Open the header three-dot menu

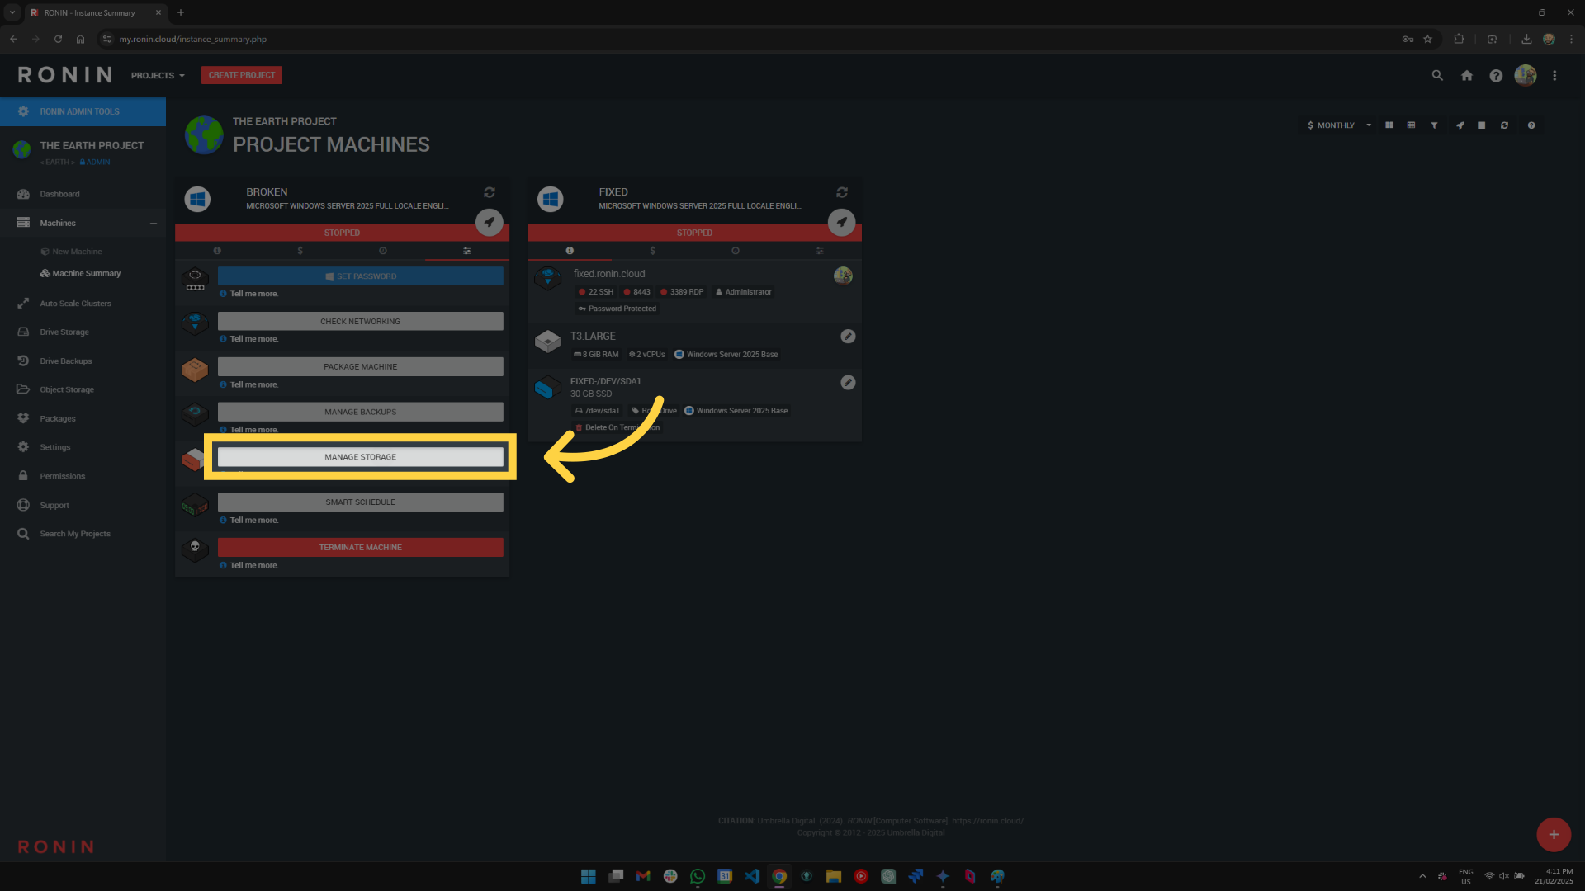[1554, 75]
